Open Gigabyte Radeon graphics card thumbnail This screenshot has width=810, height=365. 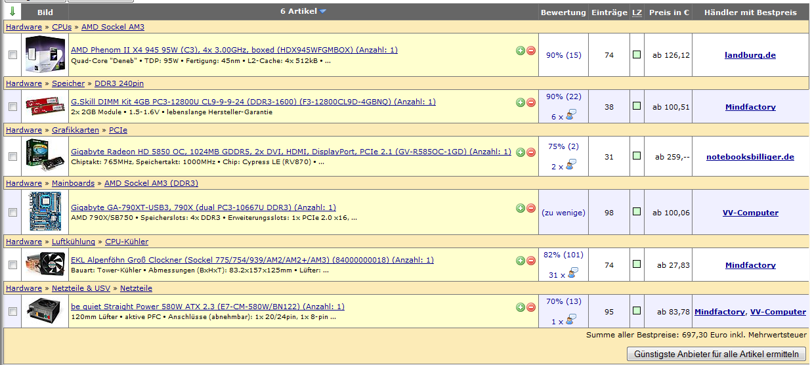(x=45, y=156)
